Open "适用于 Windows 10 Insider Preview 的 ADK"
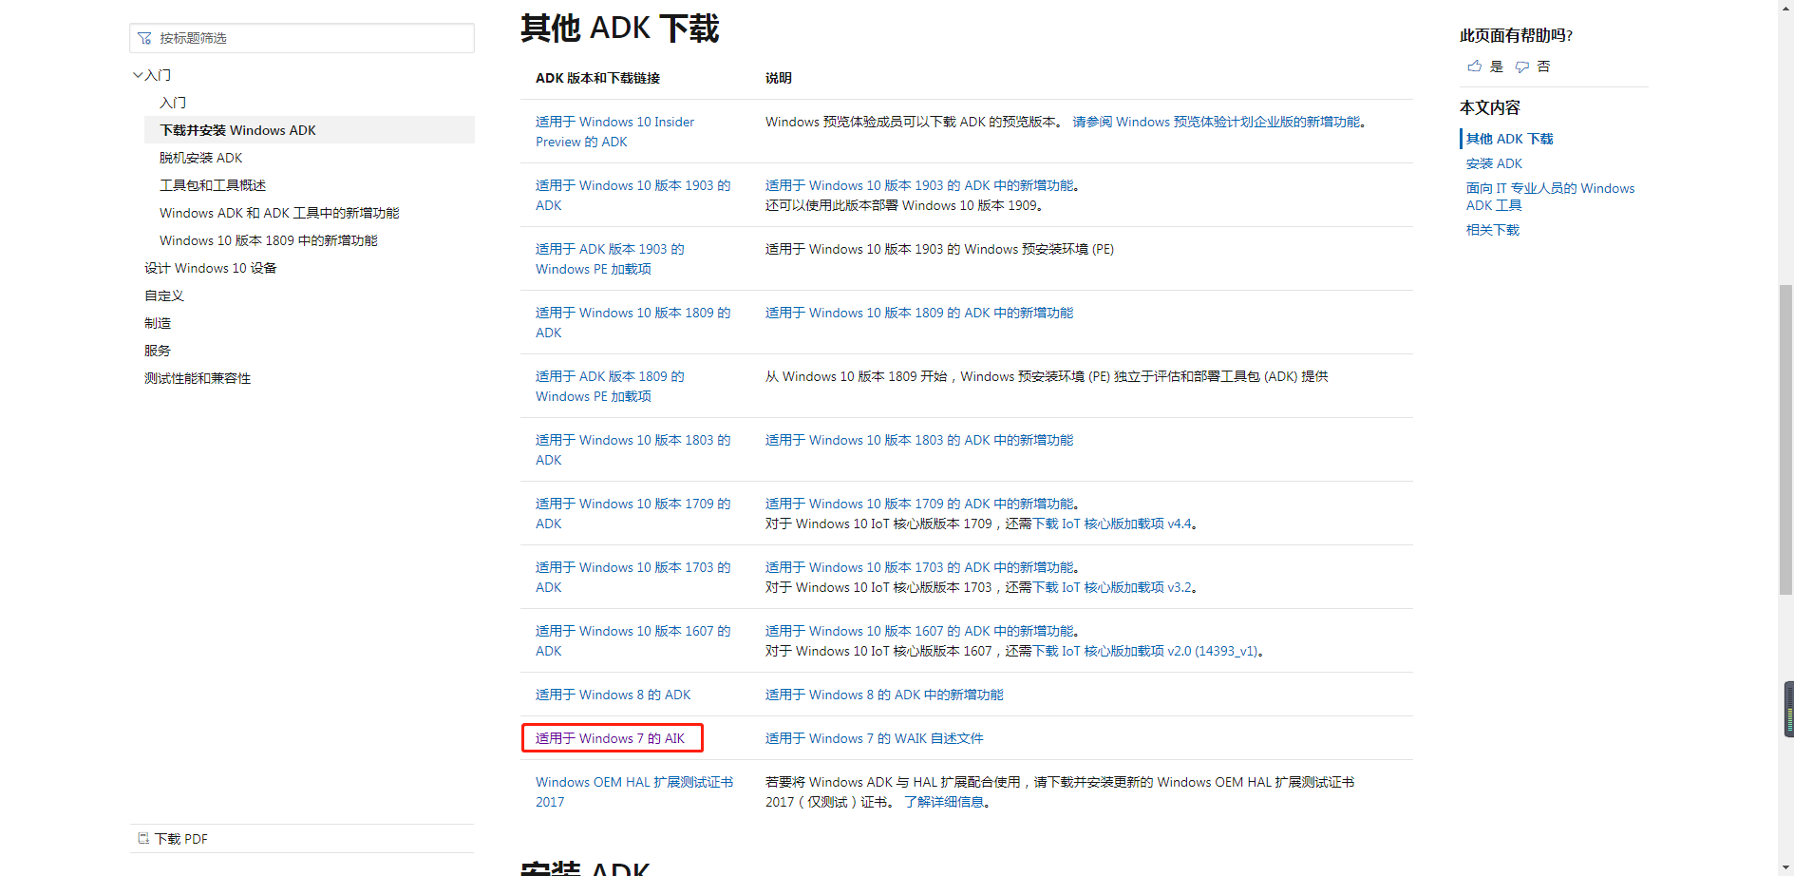This screenshot has width=1794, height=876. [614, 131]
